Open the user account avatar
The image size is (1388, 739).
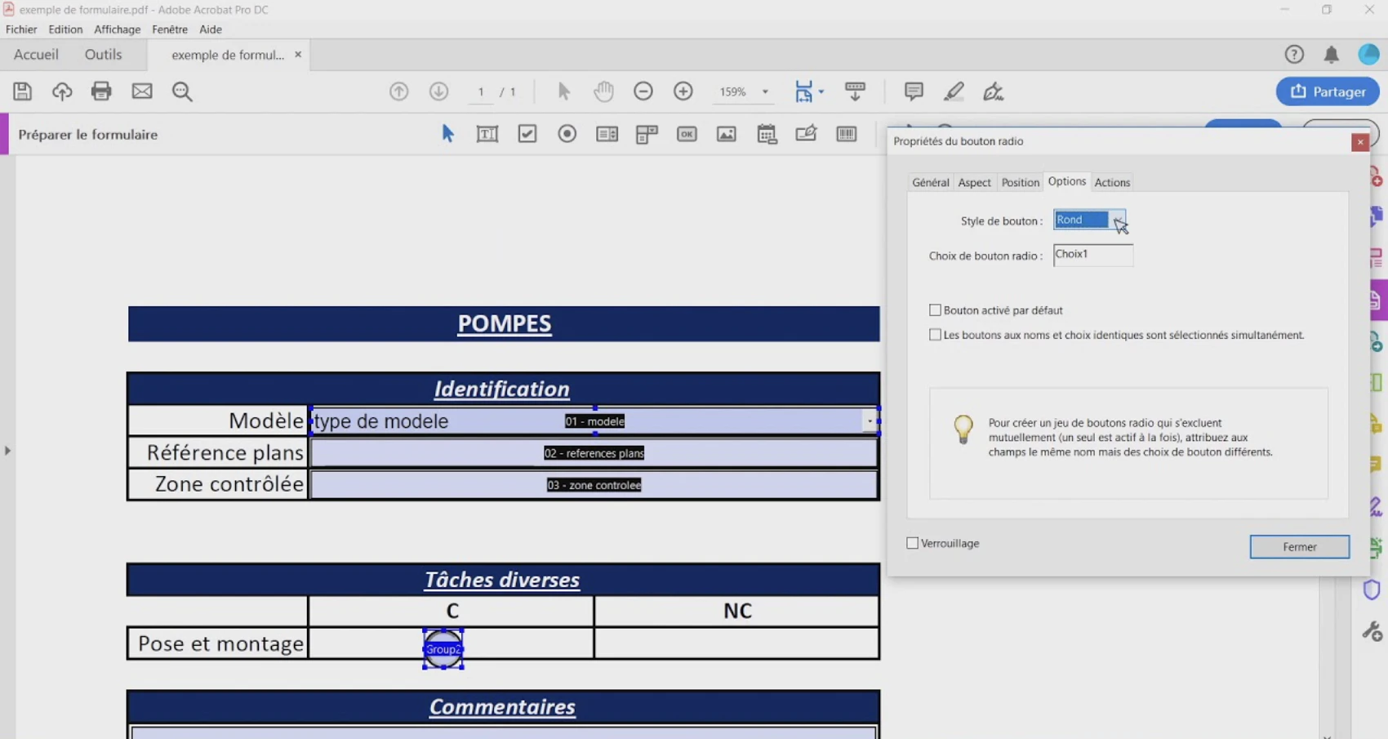click(x=1368, y=55)
